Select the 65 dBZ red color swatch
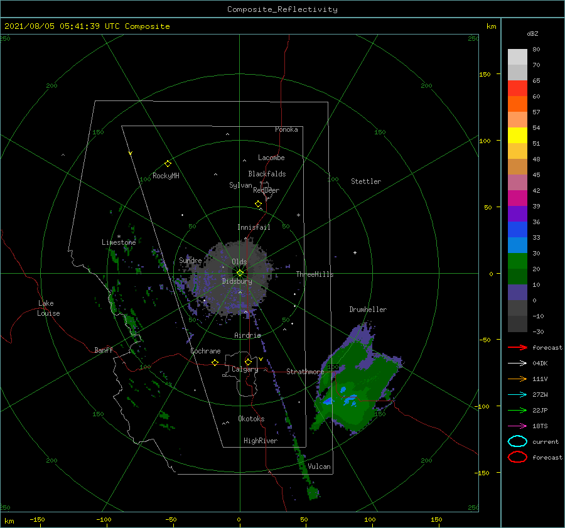The width and height of the screenshot is (565, 528). pyautogui.click(x=517, y=89)
